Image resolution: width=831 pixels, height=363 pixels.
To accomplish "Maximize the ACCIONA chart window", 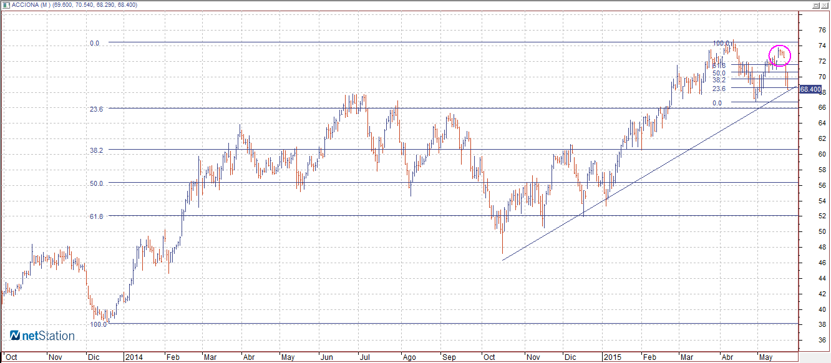I will (815, 4).
